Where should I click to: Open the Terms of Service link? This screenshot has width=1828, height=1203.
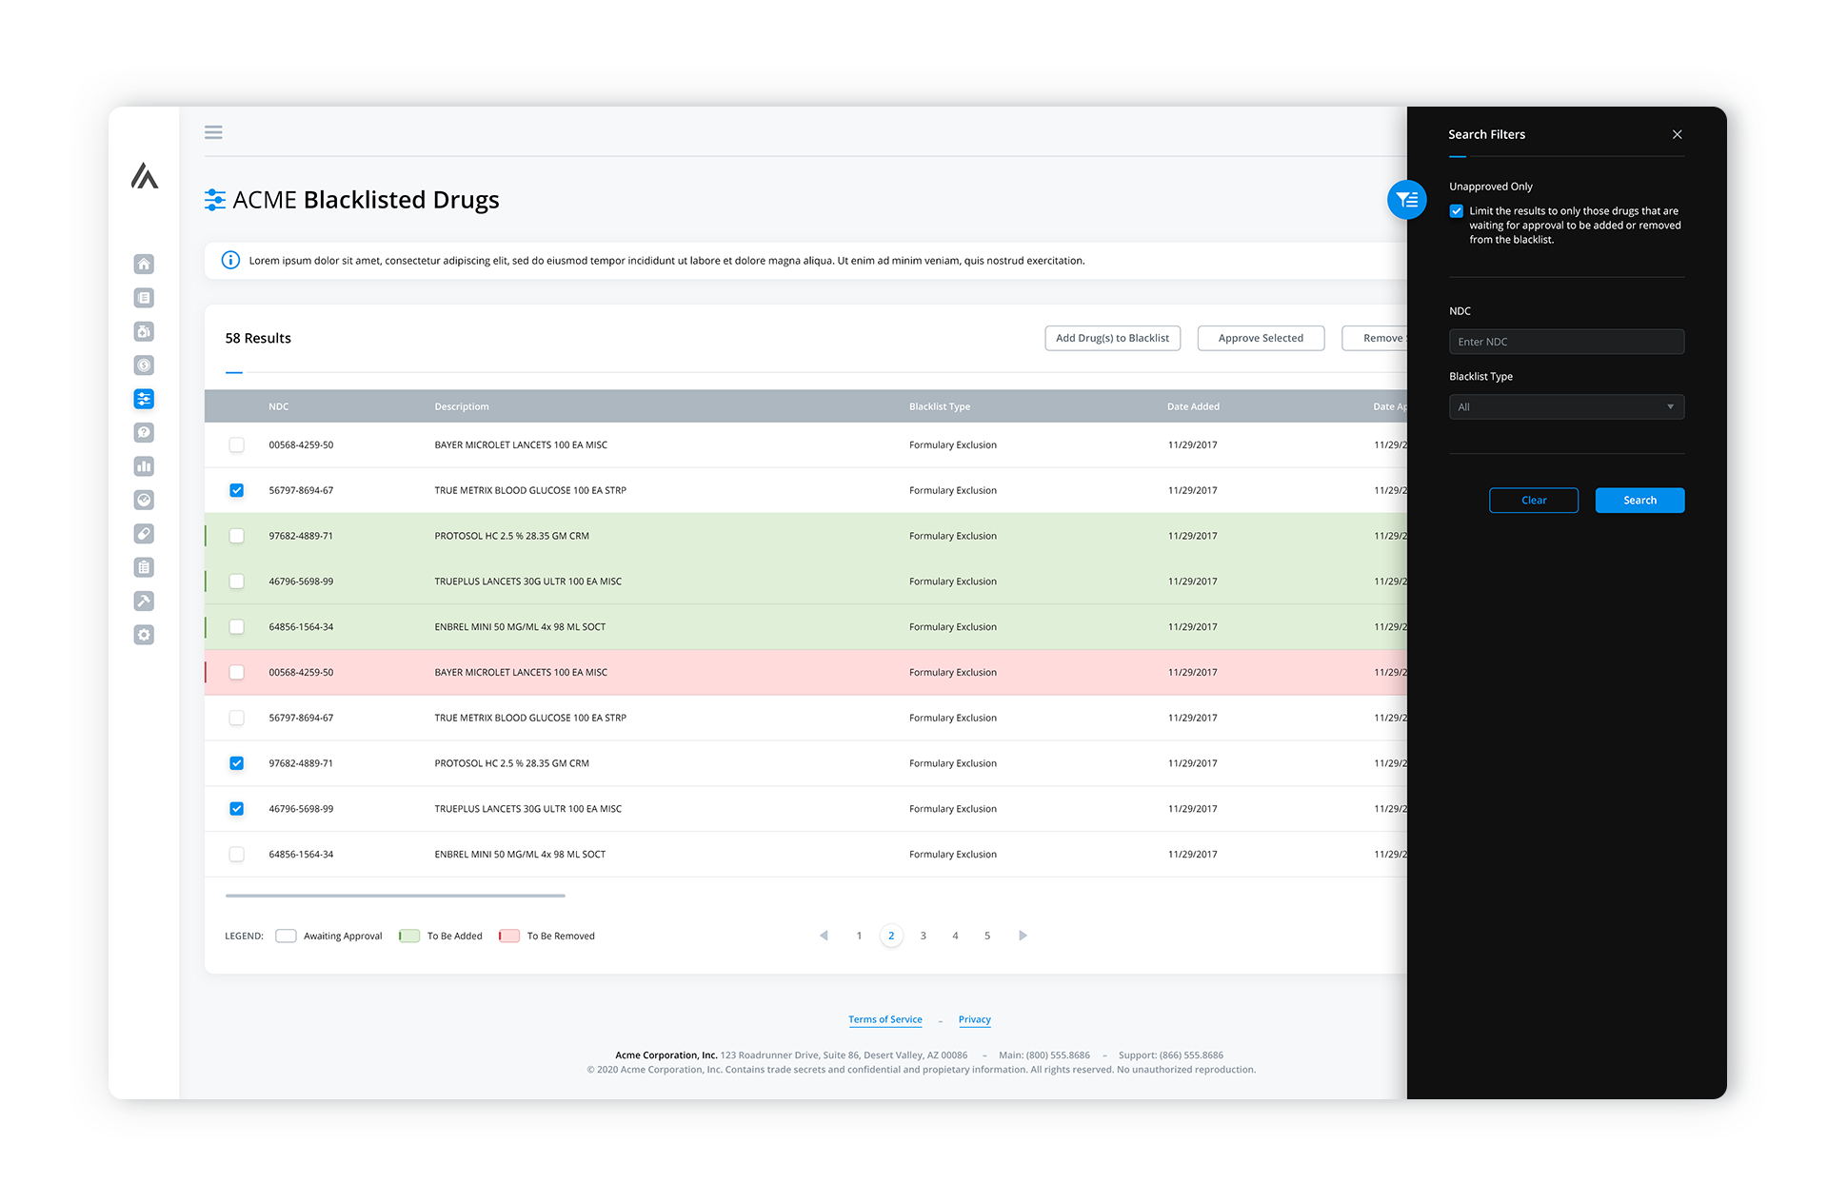pyautogui.click(x=884, y=1019)
